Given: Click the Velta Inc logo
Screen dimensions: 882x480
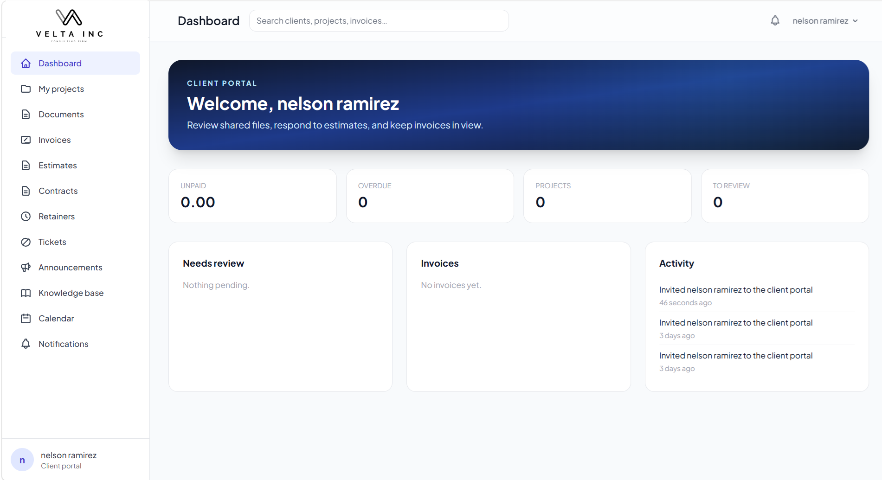Looking at the screenshot, I should [x=69, y=26].
